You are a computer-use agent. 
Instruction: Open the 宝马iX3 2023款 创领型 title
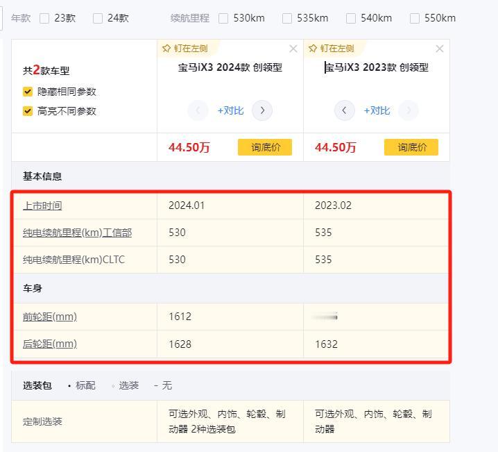coord(377,67)
